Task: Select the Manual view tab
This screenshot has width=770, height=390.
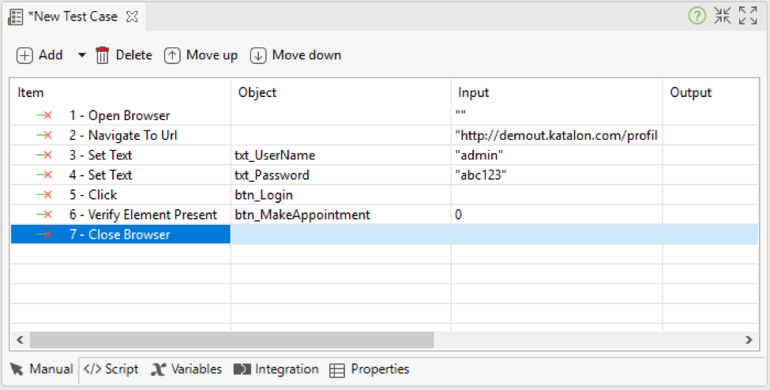Action: [41, 369]
